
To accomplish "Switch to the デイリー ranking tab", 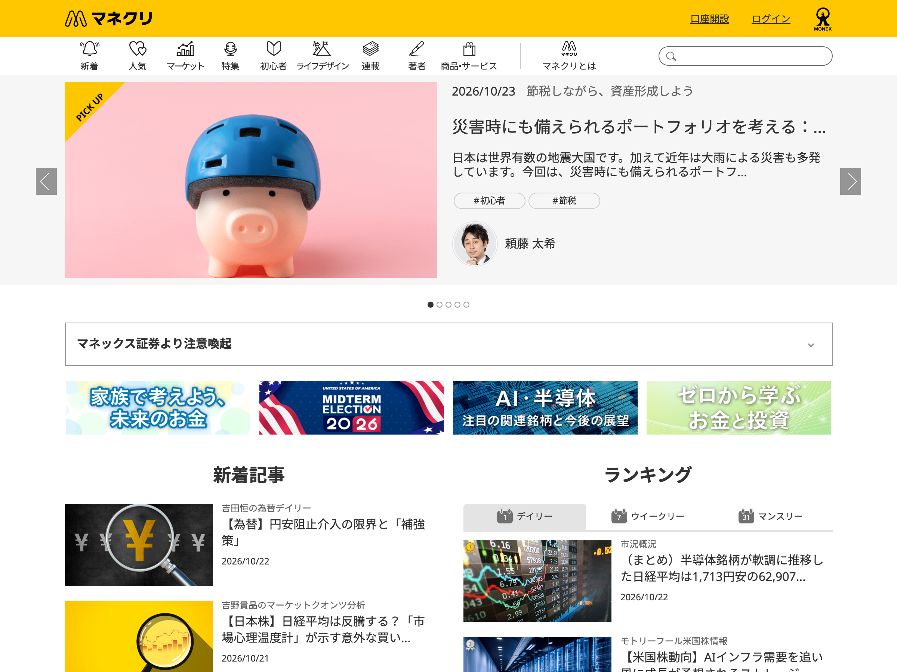I will click(x=524, y=516).
